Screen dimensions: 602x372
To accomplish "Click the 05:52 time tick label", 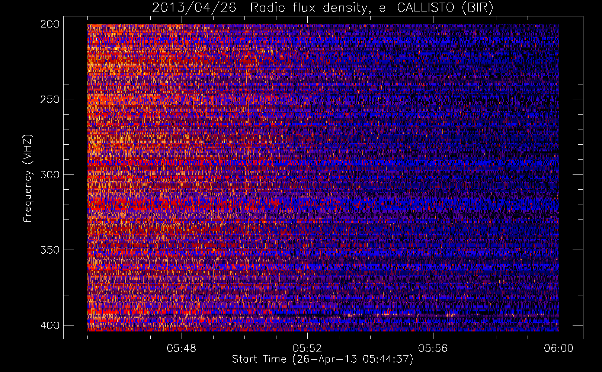I will [x=307, y=349].
